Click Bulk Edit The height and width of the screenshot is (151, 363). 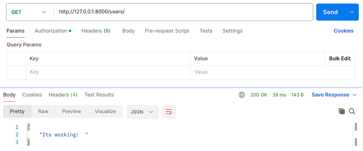click(340, 59)
